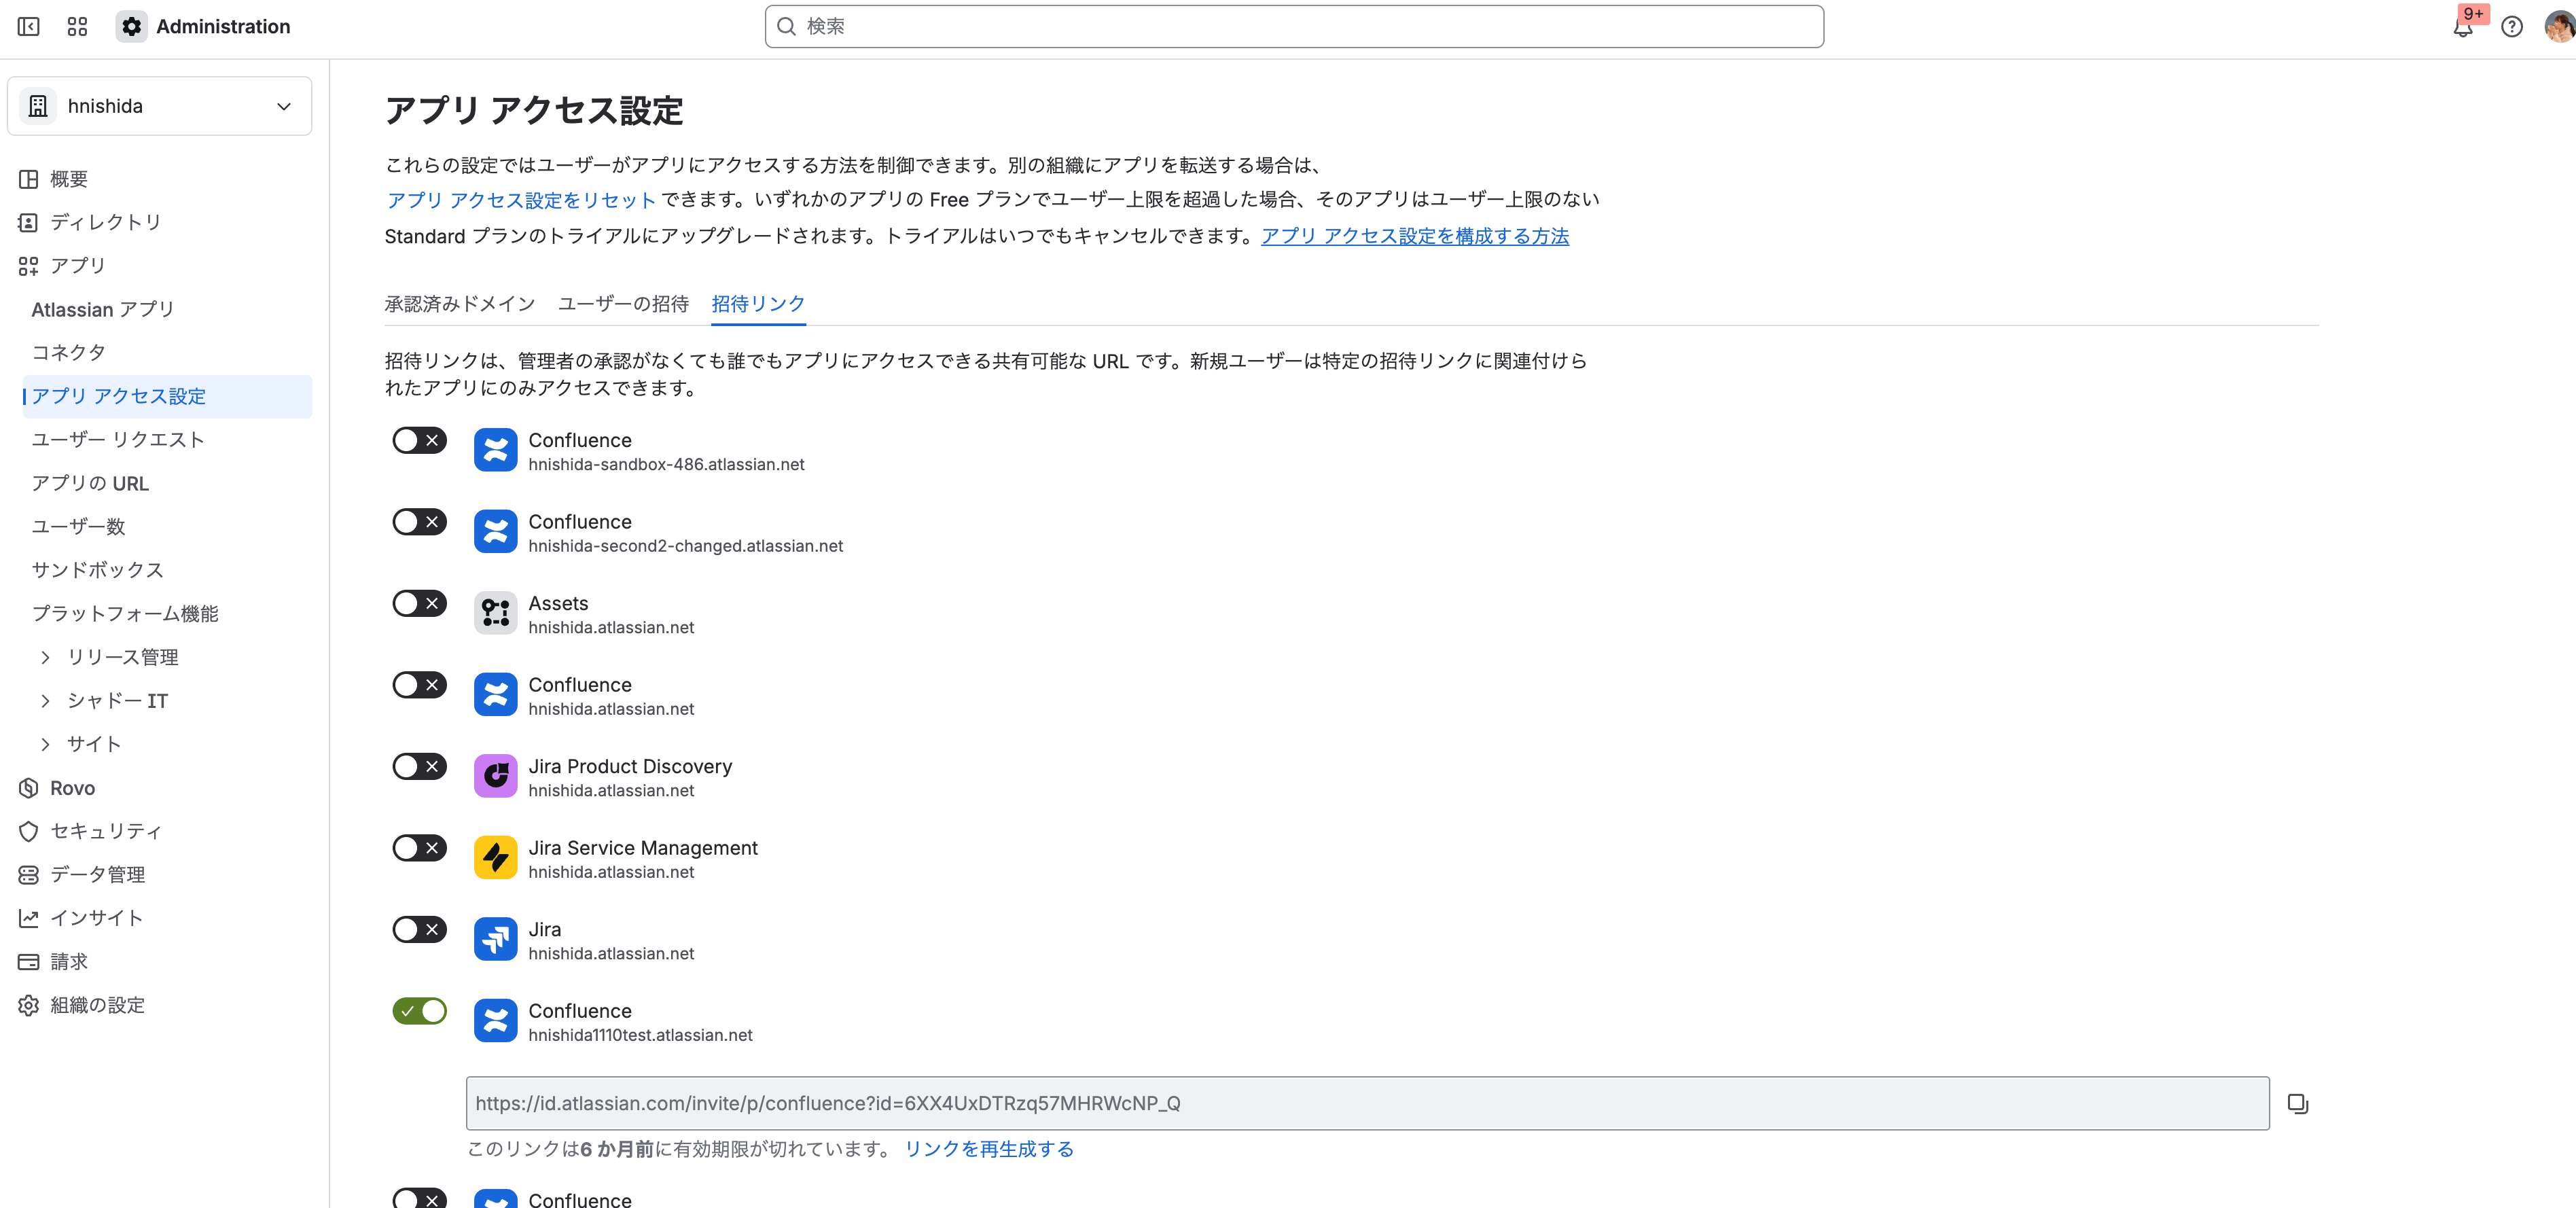Click the Rovo sidebar icon
Image resolution: width=2576 pixels, height=1208 pixels.
[29, 788]
